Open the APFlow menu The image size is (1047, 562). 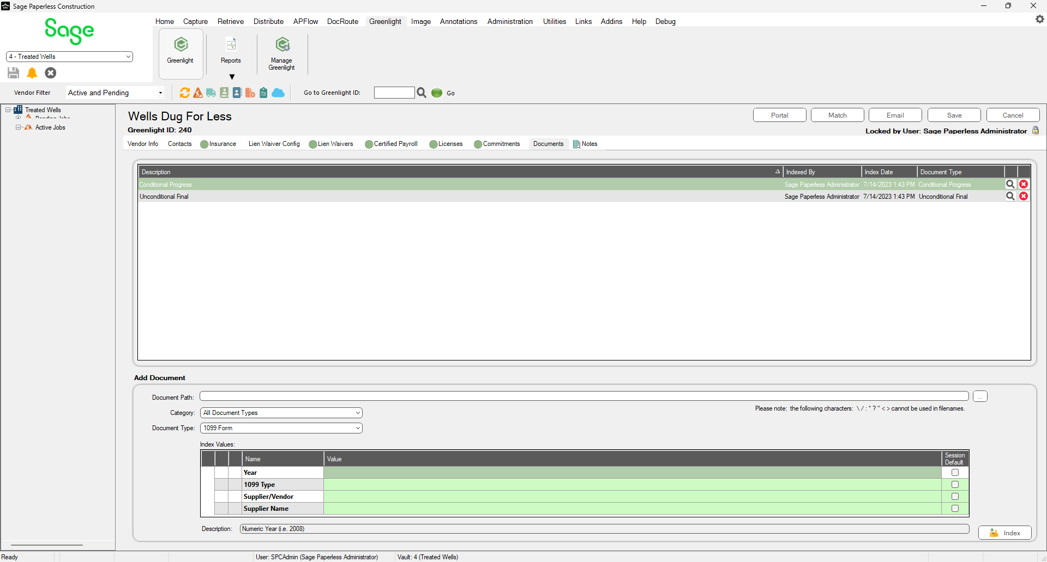(306, 22)
